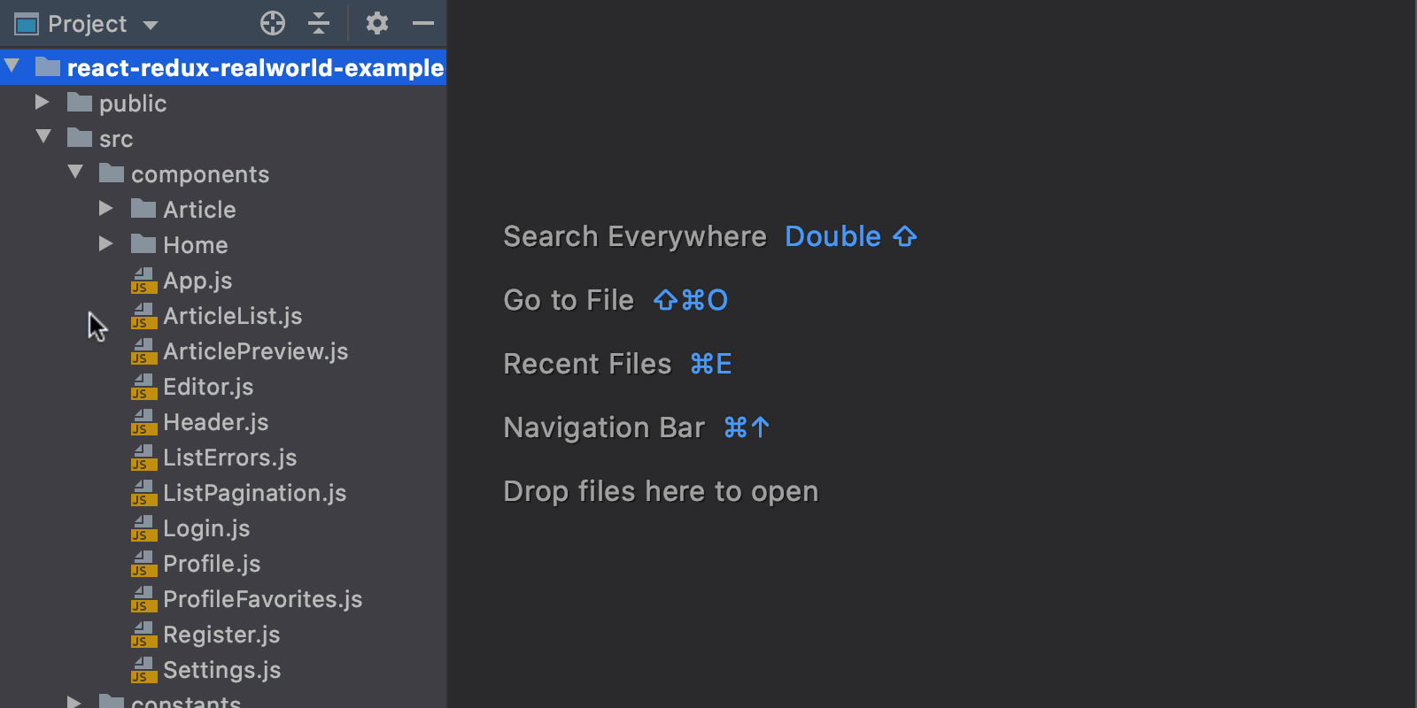This screenshot has width=1417, height=708.
Task: Select ProfileFavorites.js in the tree
Action: click(x=263, y=599)
